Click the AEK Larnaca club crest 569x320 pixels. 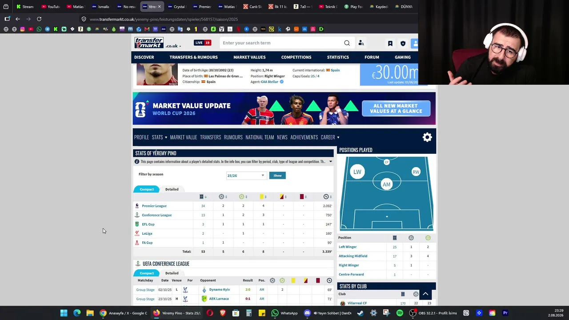tap(204, 299)
